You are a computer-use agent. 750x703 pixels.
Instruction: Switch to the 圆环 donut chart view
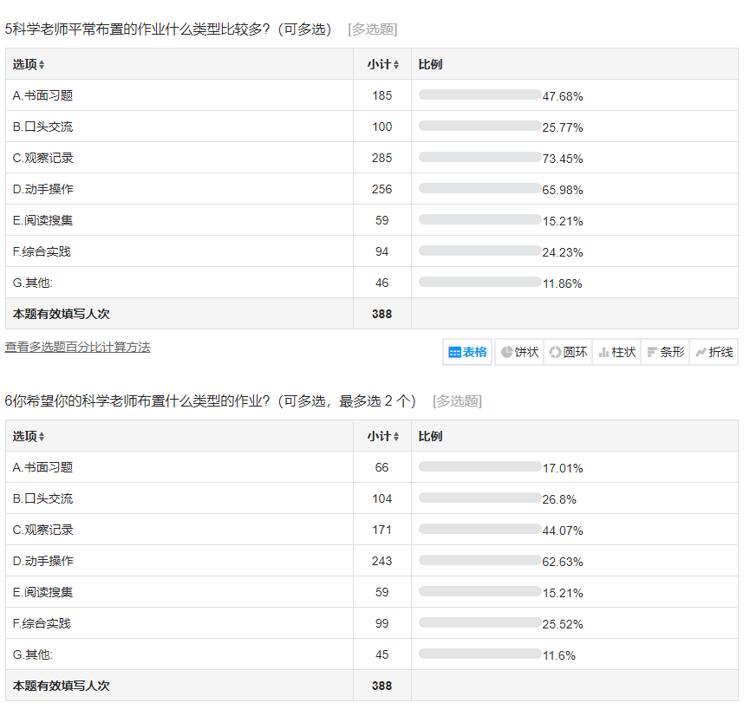(x=568, y=352)
